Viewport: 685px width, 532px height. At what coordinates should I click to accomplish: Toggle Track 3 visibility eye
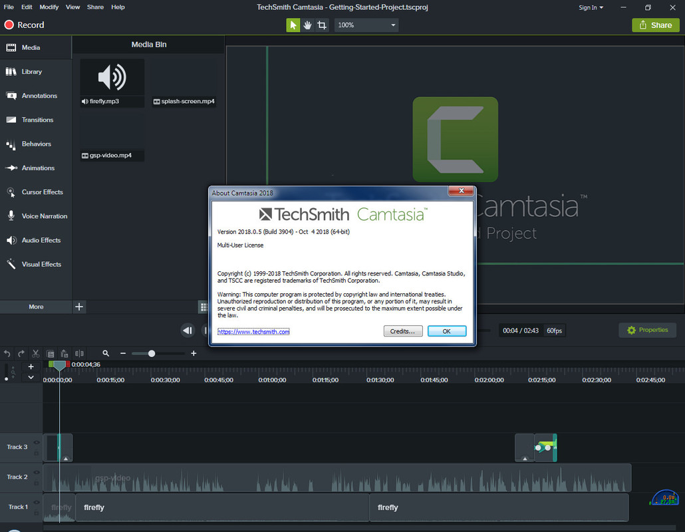tap(37, 442)
